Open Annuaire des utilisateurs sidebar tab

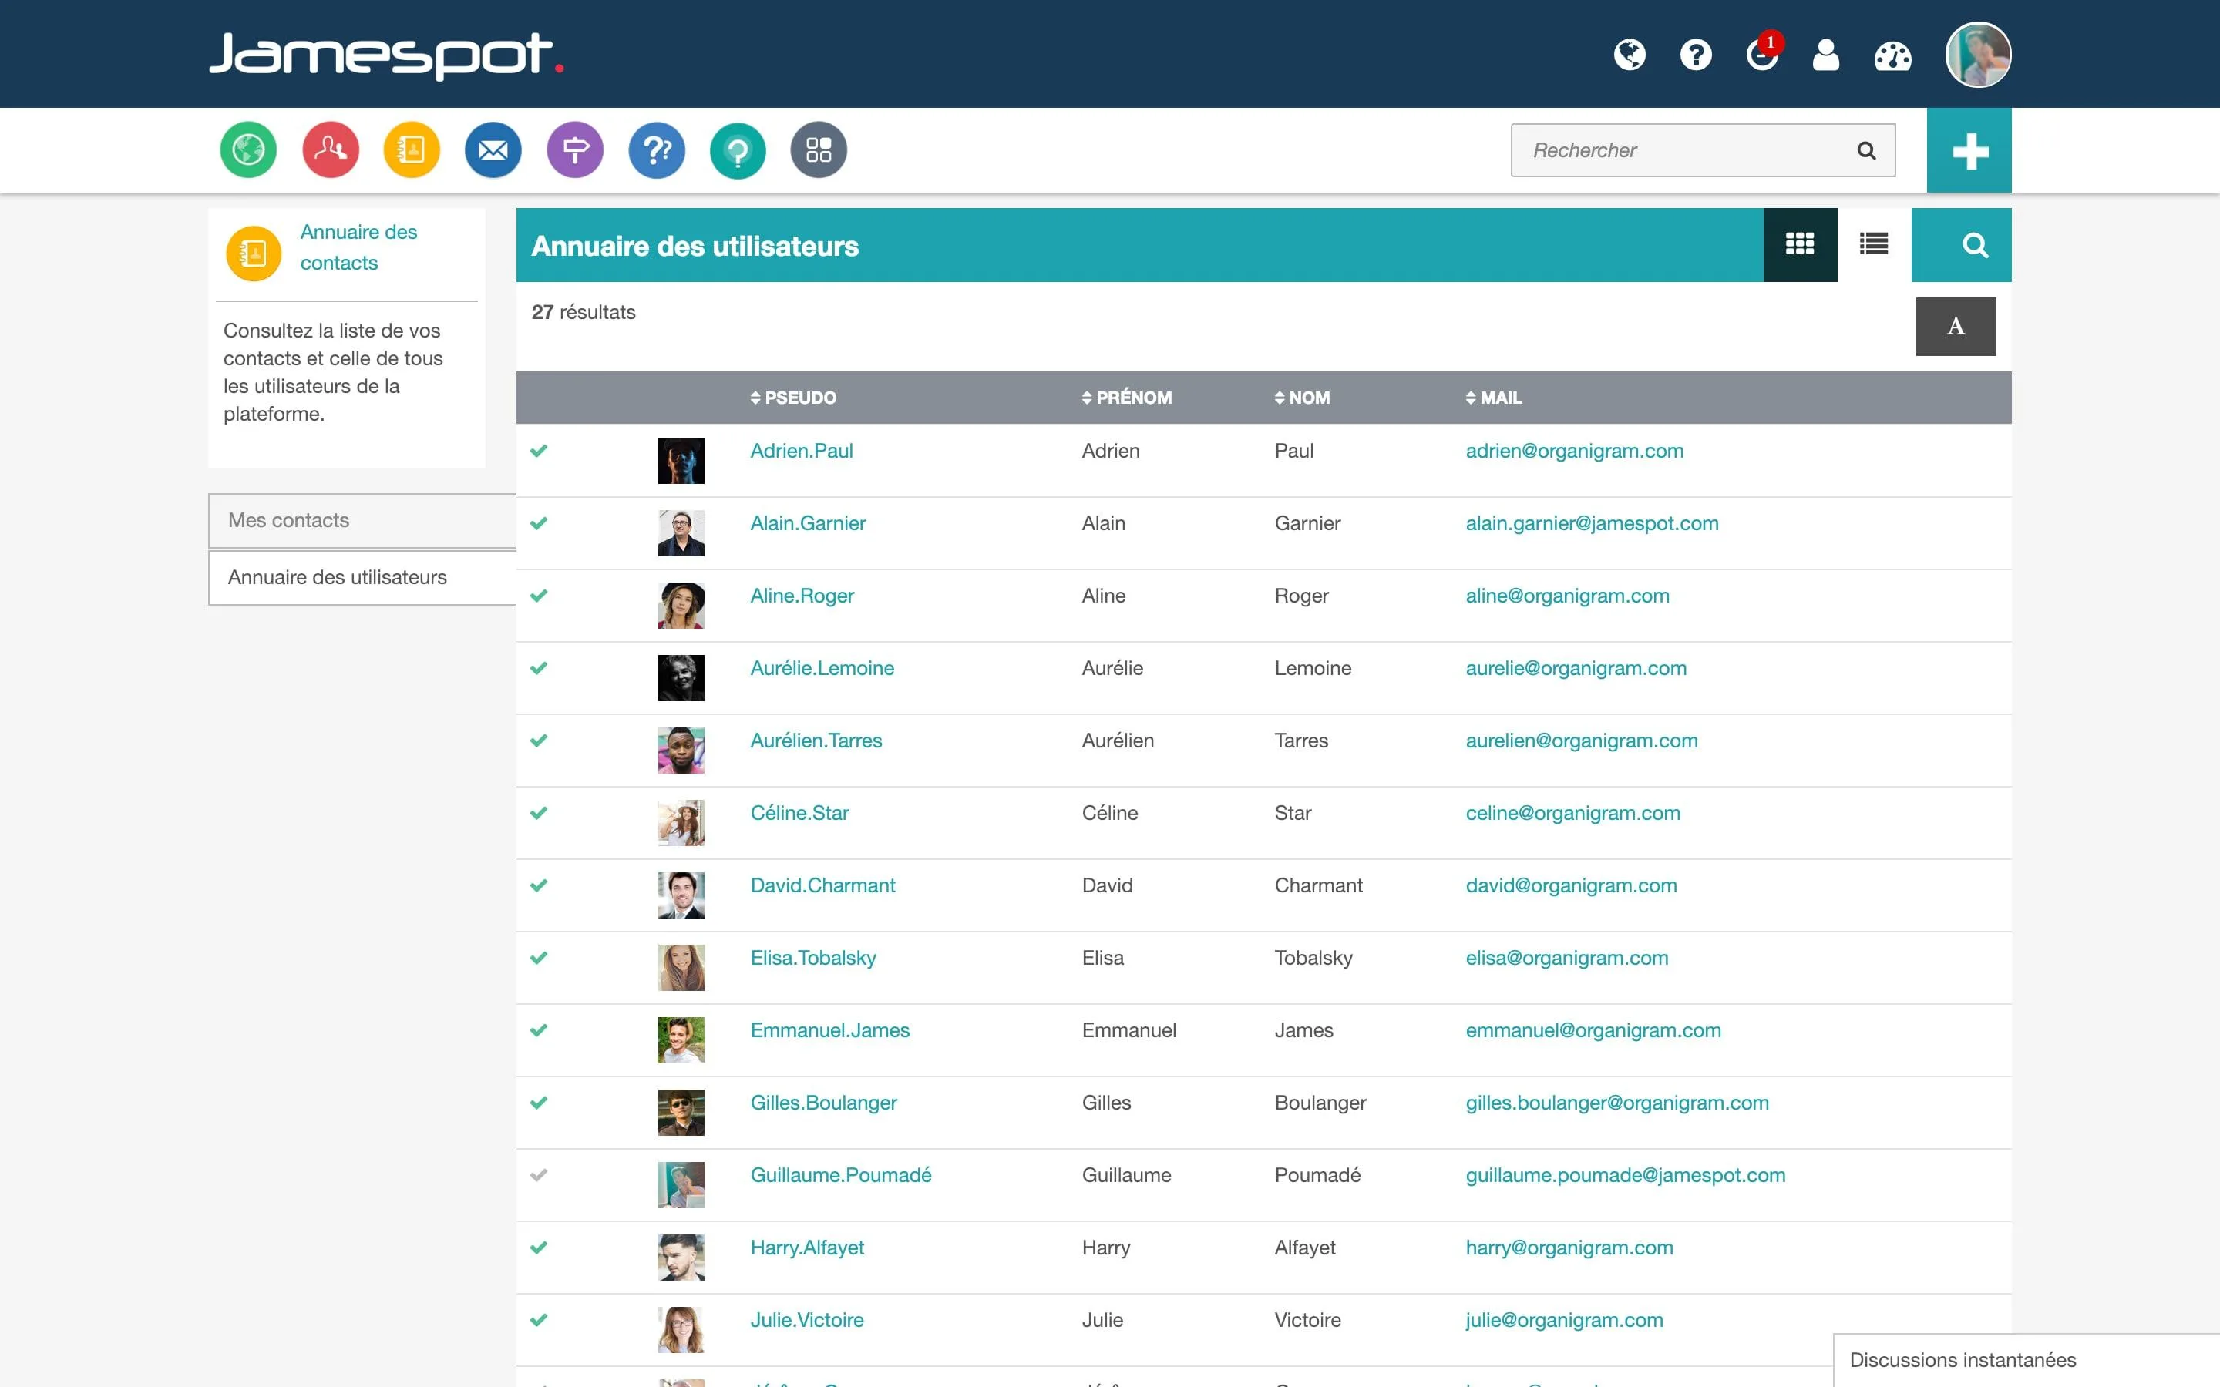pos(362,577)
